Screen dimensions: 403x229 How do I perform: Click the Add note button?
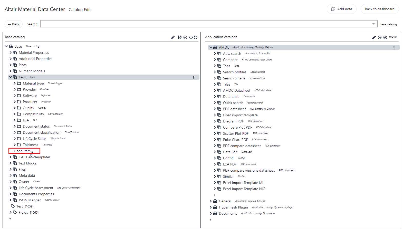pyautogui.click(x=341, y=9)
